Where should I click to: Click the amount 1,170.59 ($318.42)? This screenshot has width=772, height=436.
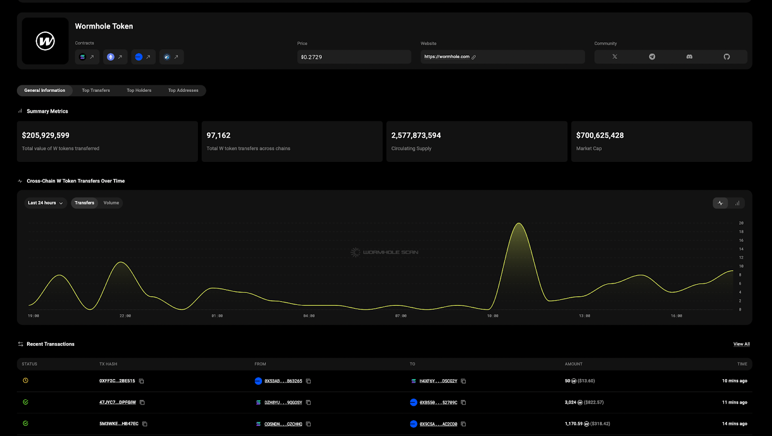pyautogui.click(x=587, y=424)
